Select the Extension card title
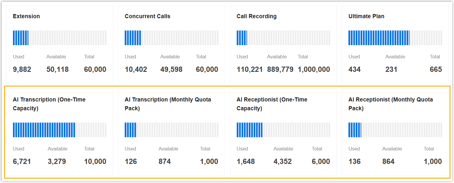The height and width of the screenshot is (183, 454). click(26, 16)
